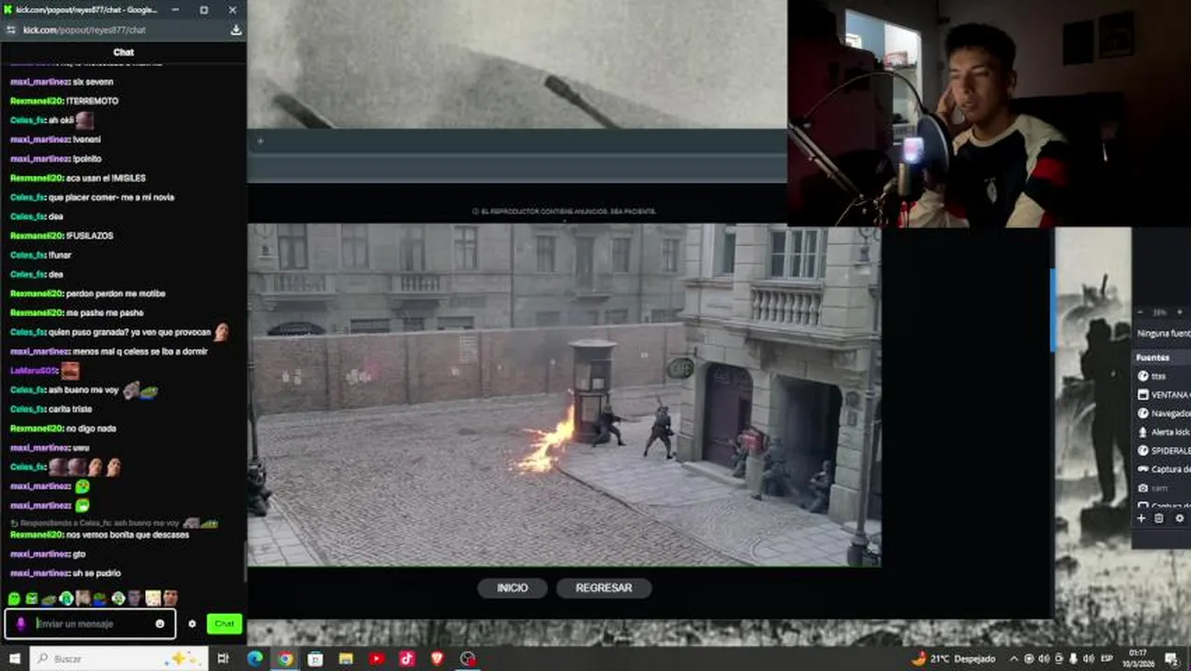Click the plus icon below upper video
Image resolution: width=1191 pixels, height=671 pixels.
pos(260,142)
